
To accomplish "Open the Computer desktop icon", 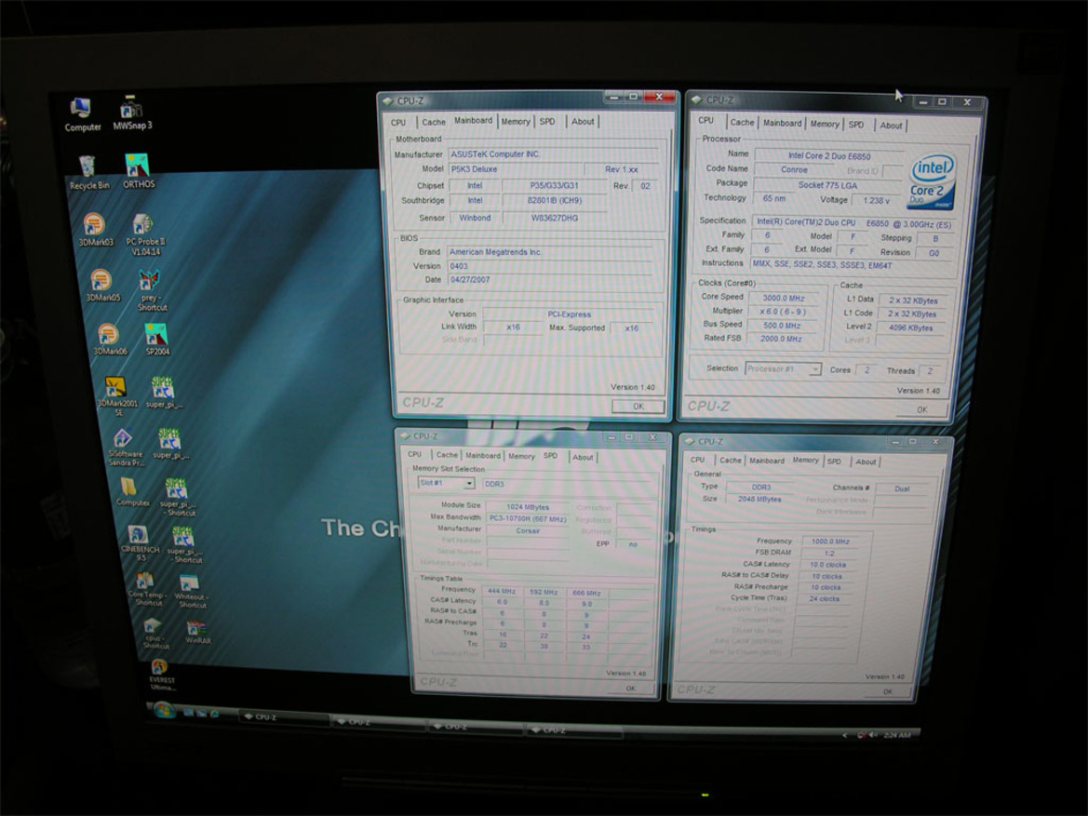I will [82, 114].
